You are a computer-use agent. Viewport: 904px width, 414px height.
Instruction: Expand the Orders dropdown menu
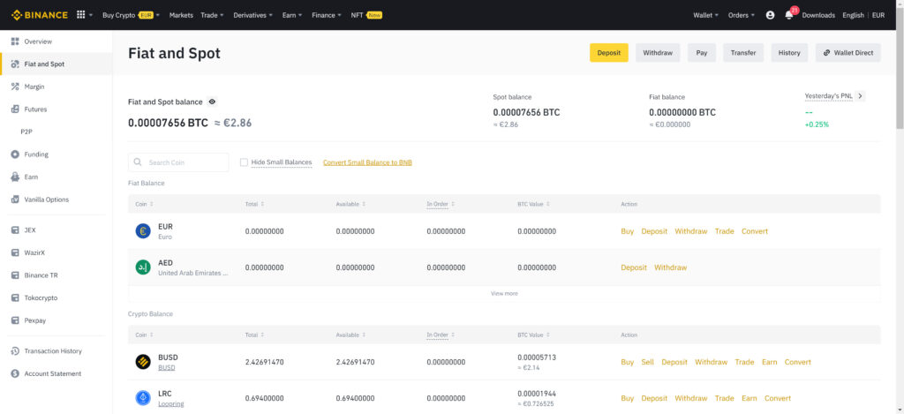(x=742, y=15)
